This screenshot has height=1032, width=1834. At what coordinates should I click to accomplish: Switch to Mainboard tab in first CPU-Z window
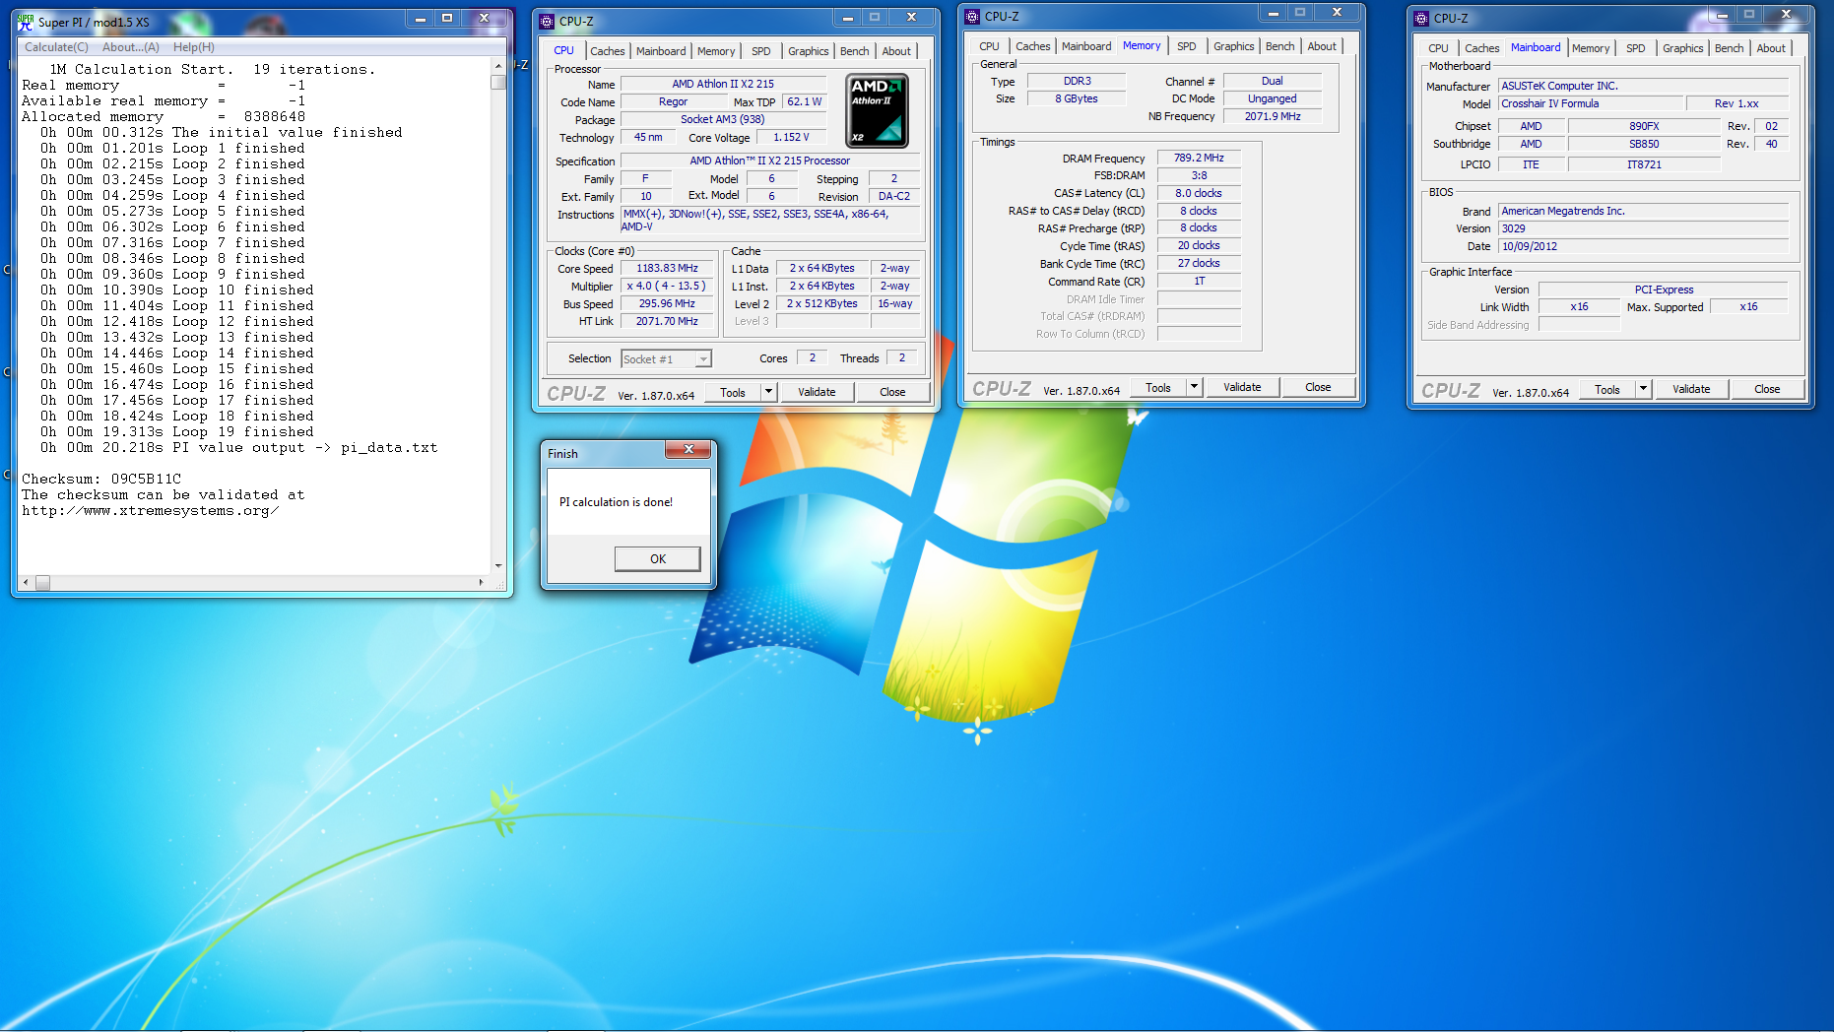[661, 51]
